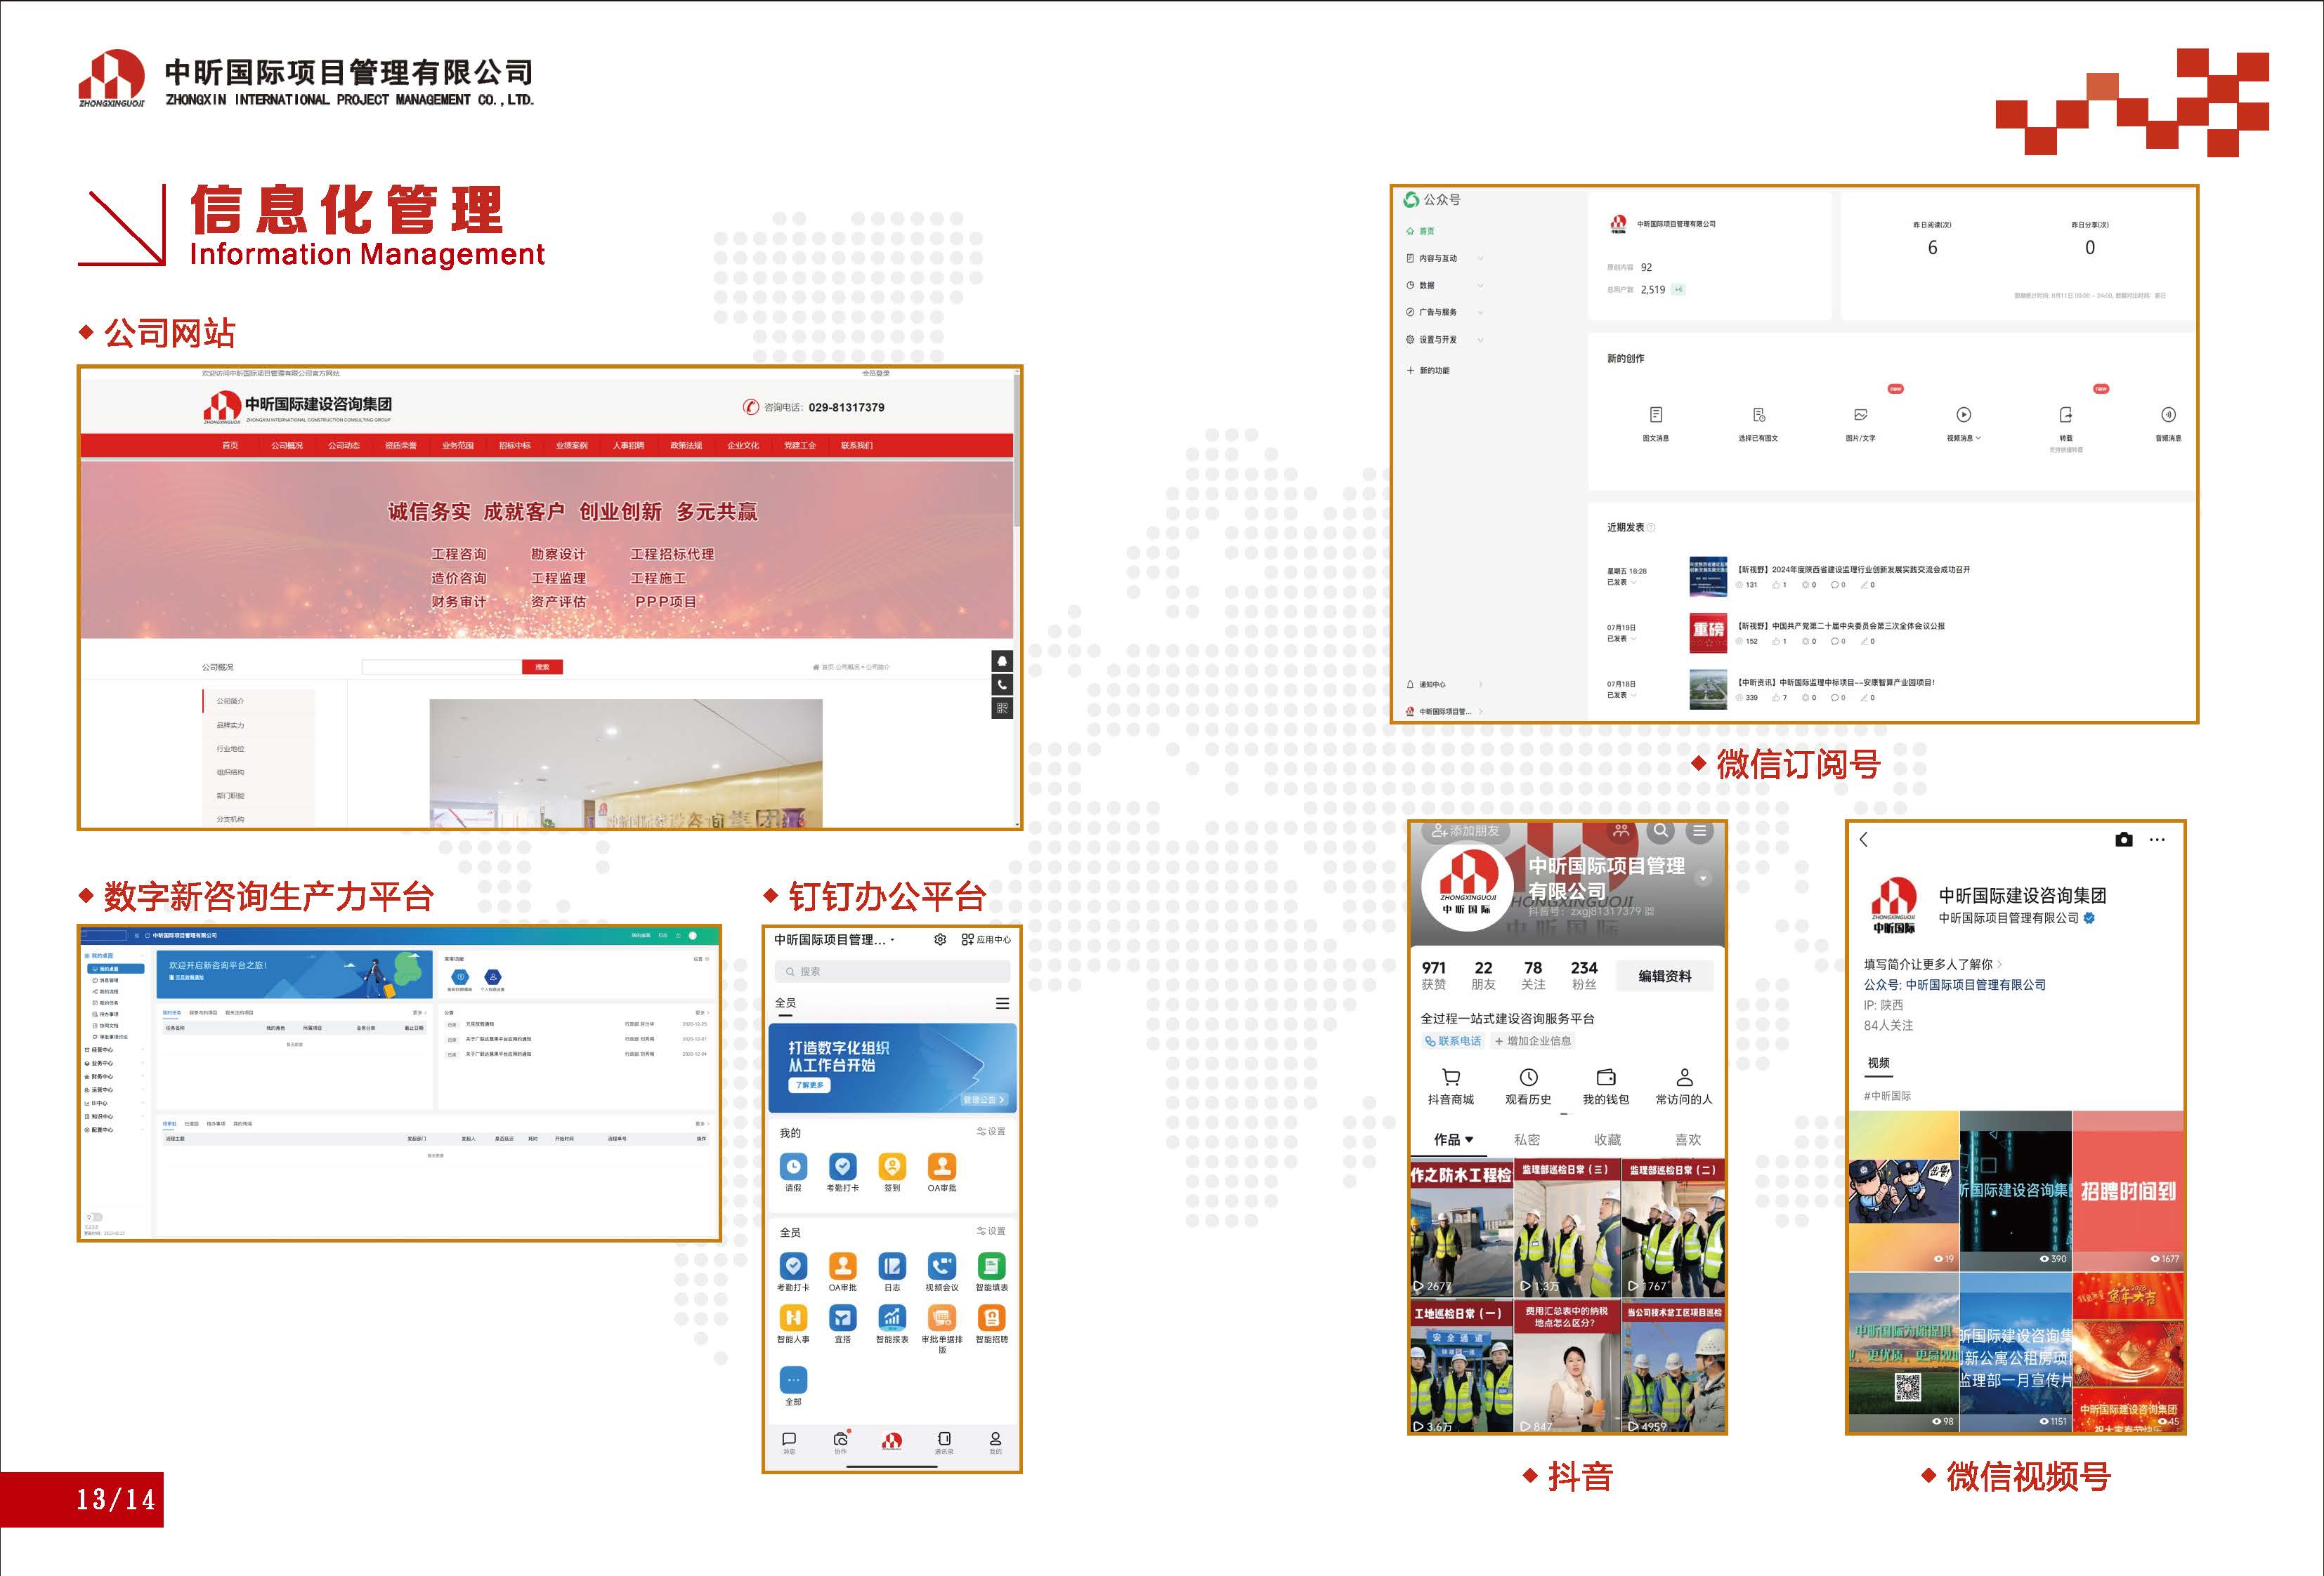
Task: Click the back arrow in WeChat Channels page
Action: 1863,840
